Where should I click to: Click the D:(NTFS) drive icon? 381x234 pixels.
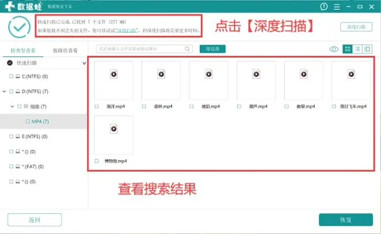pos(18,92)
